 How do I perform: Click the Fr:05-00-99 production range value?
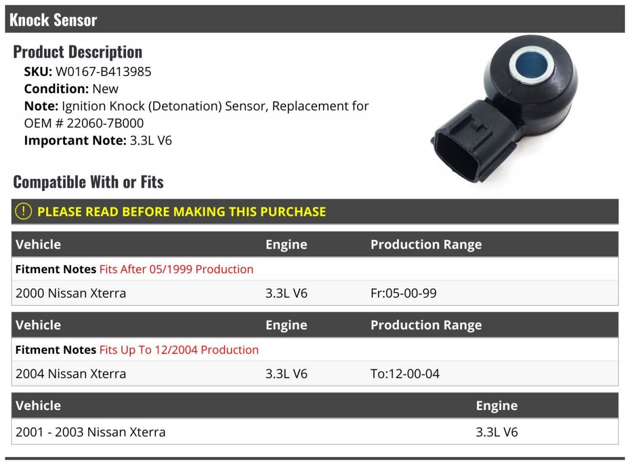[x=404, y=294]
